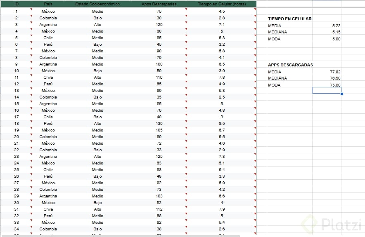Select the apps value 110
Image resolution: width=365 pixels, height=237 pixels.
(x=159, y=77)
